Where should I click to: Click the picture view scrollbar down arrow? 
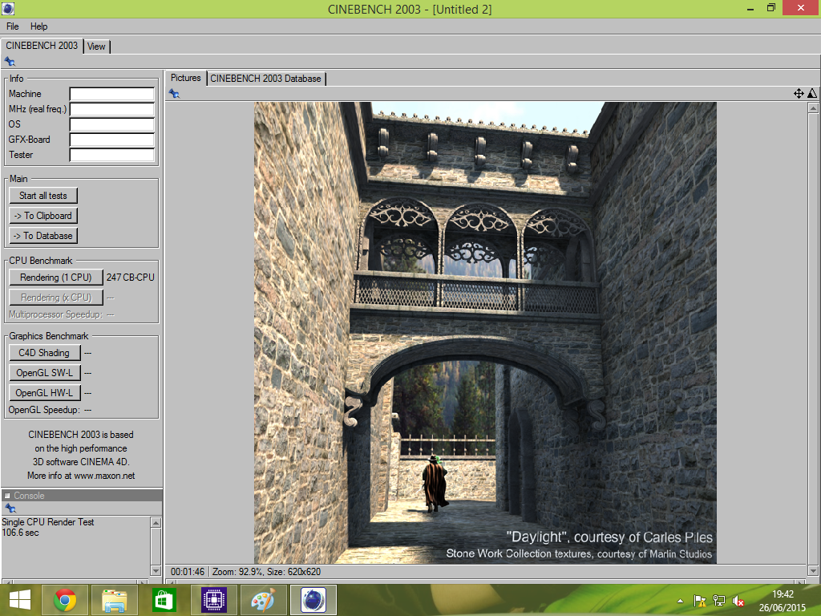coord(813,570)
